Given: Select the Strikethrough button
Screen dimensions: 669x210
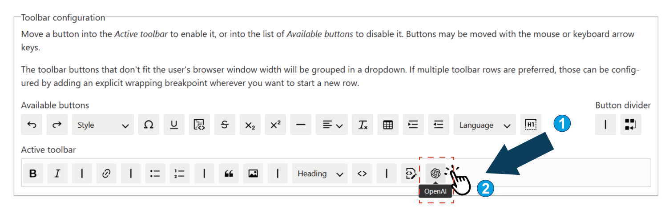Looking at the screenshot, I should 225,125.
